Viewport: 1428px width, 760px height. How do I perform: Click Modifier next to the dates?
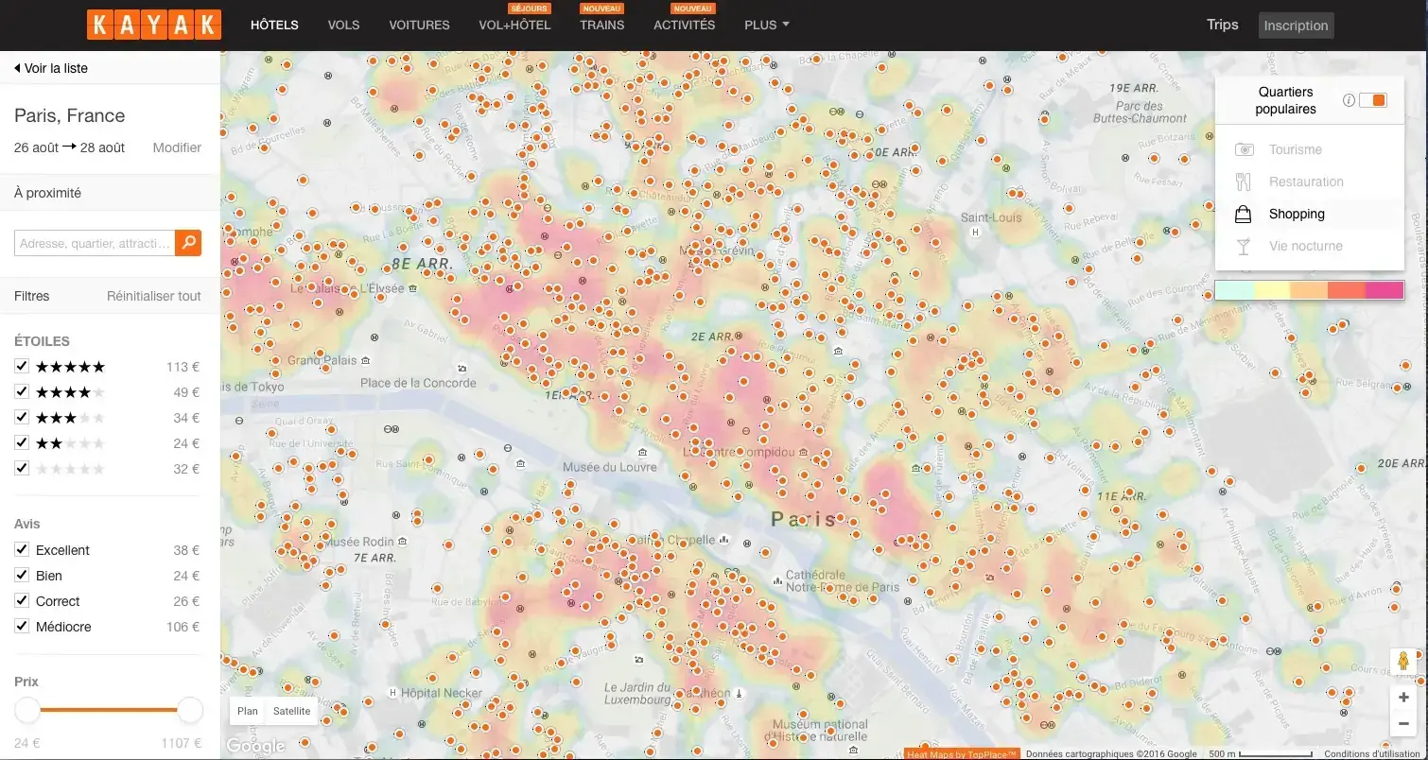click(x=177, y=147)
